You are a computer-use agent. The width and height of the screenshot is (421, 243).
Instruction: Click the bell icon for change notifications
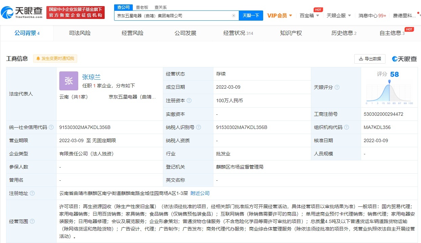pos(38,59)
